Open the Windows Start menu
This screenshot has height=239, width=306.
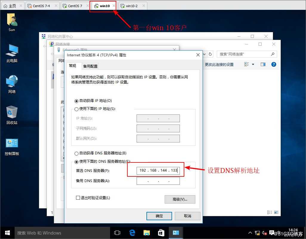(x=7, y=233)
